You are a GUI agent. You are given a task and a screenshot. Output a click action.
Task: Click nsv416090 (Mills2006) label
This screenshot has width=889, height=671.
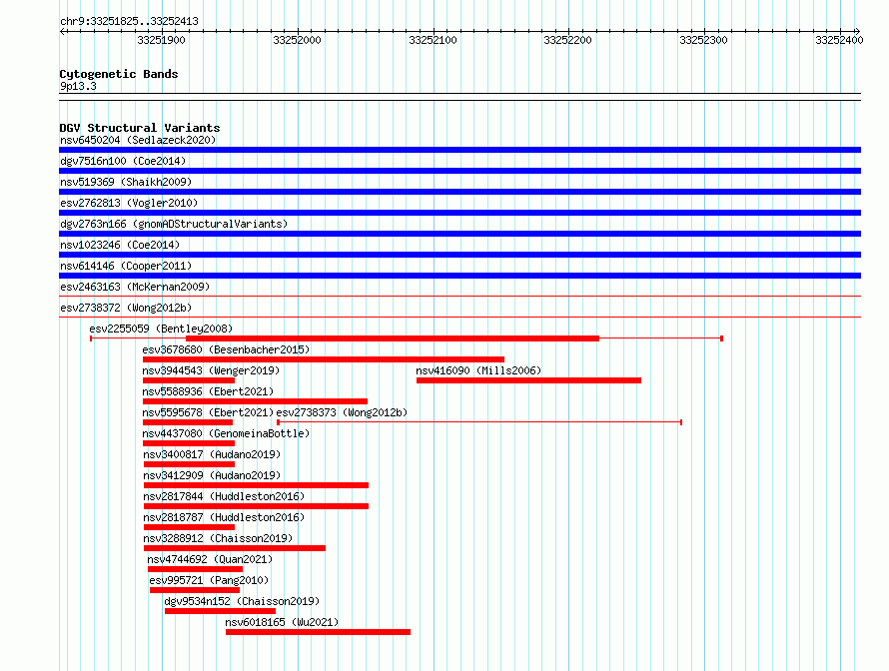tap(478, 370)
